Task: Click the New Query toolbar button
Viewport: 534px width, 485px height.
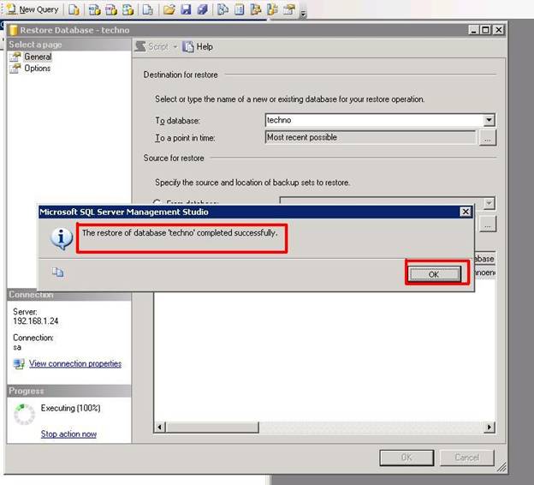Action: pyautogui.click(x=33, y=9)
